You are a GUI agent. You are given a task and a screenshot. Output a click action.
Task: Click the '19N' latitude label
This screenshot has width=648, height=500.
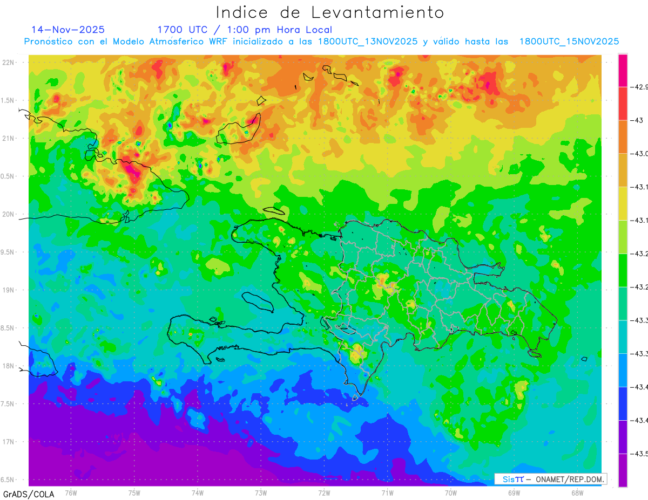9,290
